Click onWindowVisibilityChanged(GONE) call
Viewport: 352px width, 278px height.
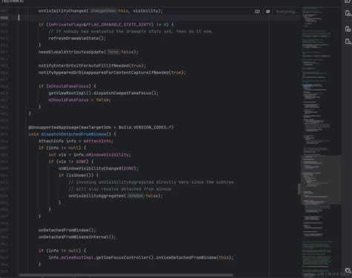98,168
